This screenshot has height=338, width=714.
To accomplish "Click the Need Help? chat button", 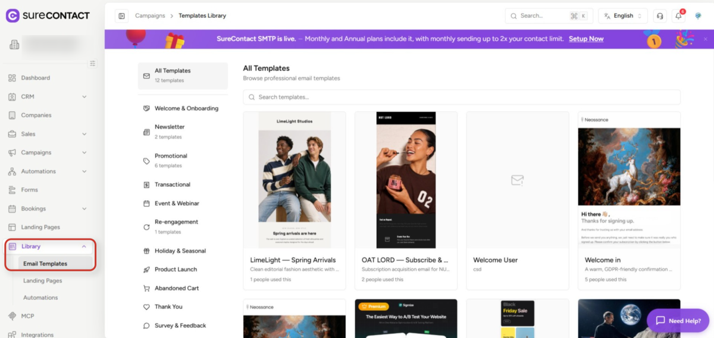I will click(x=678, y=321).
